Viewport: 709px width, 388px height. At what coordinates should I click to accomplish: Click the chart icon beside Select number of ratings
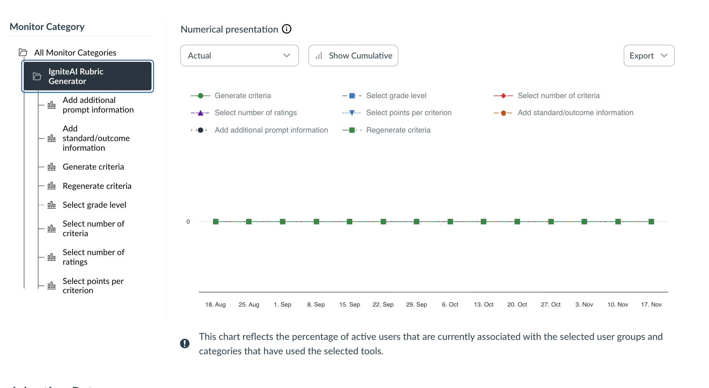(x=51, y=257)
